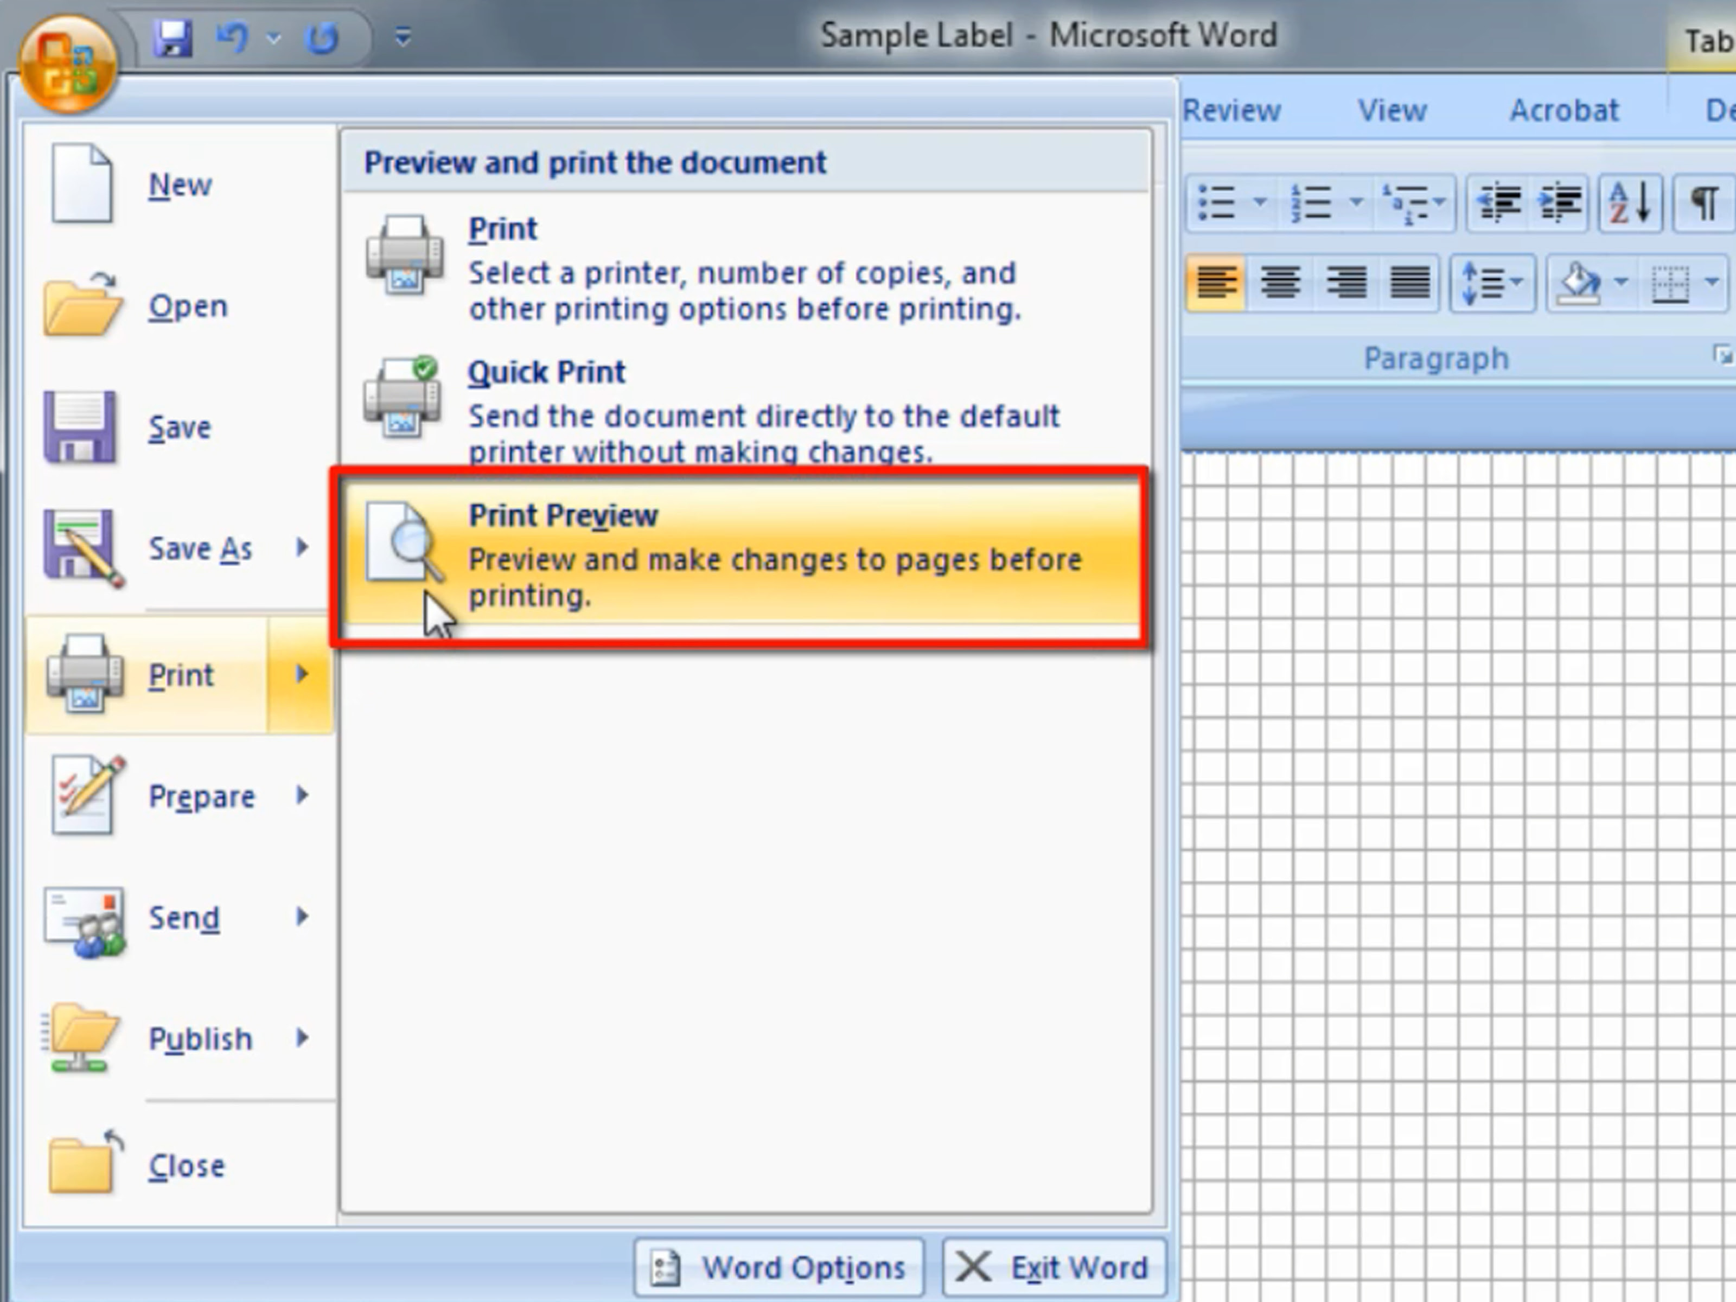Click the Sort A-Z icon

(x=1631, y=203)
